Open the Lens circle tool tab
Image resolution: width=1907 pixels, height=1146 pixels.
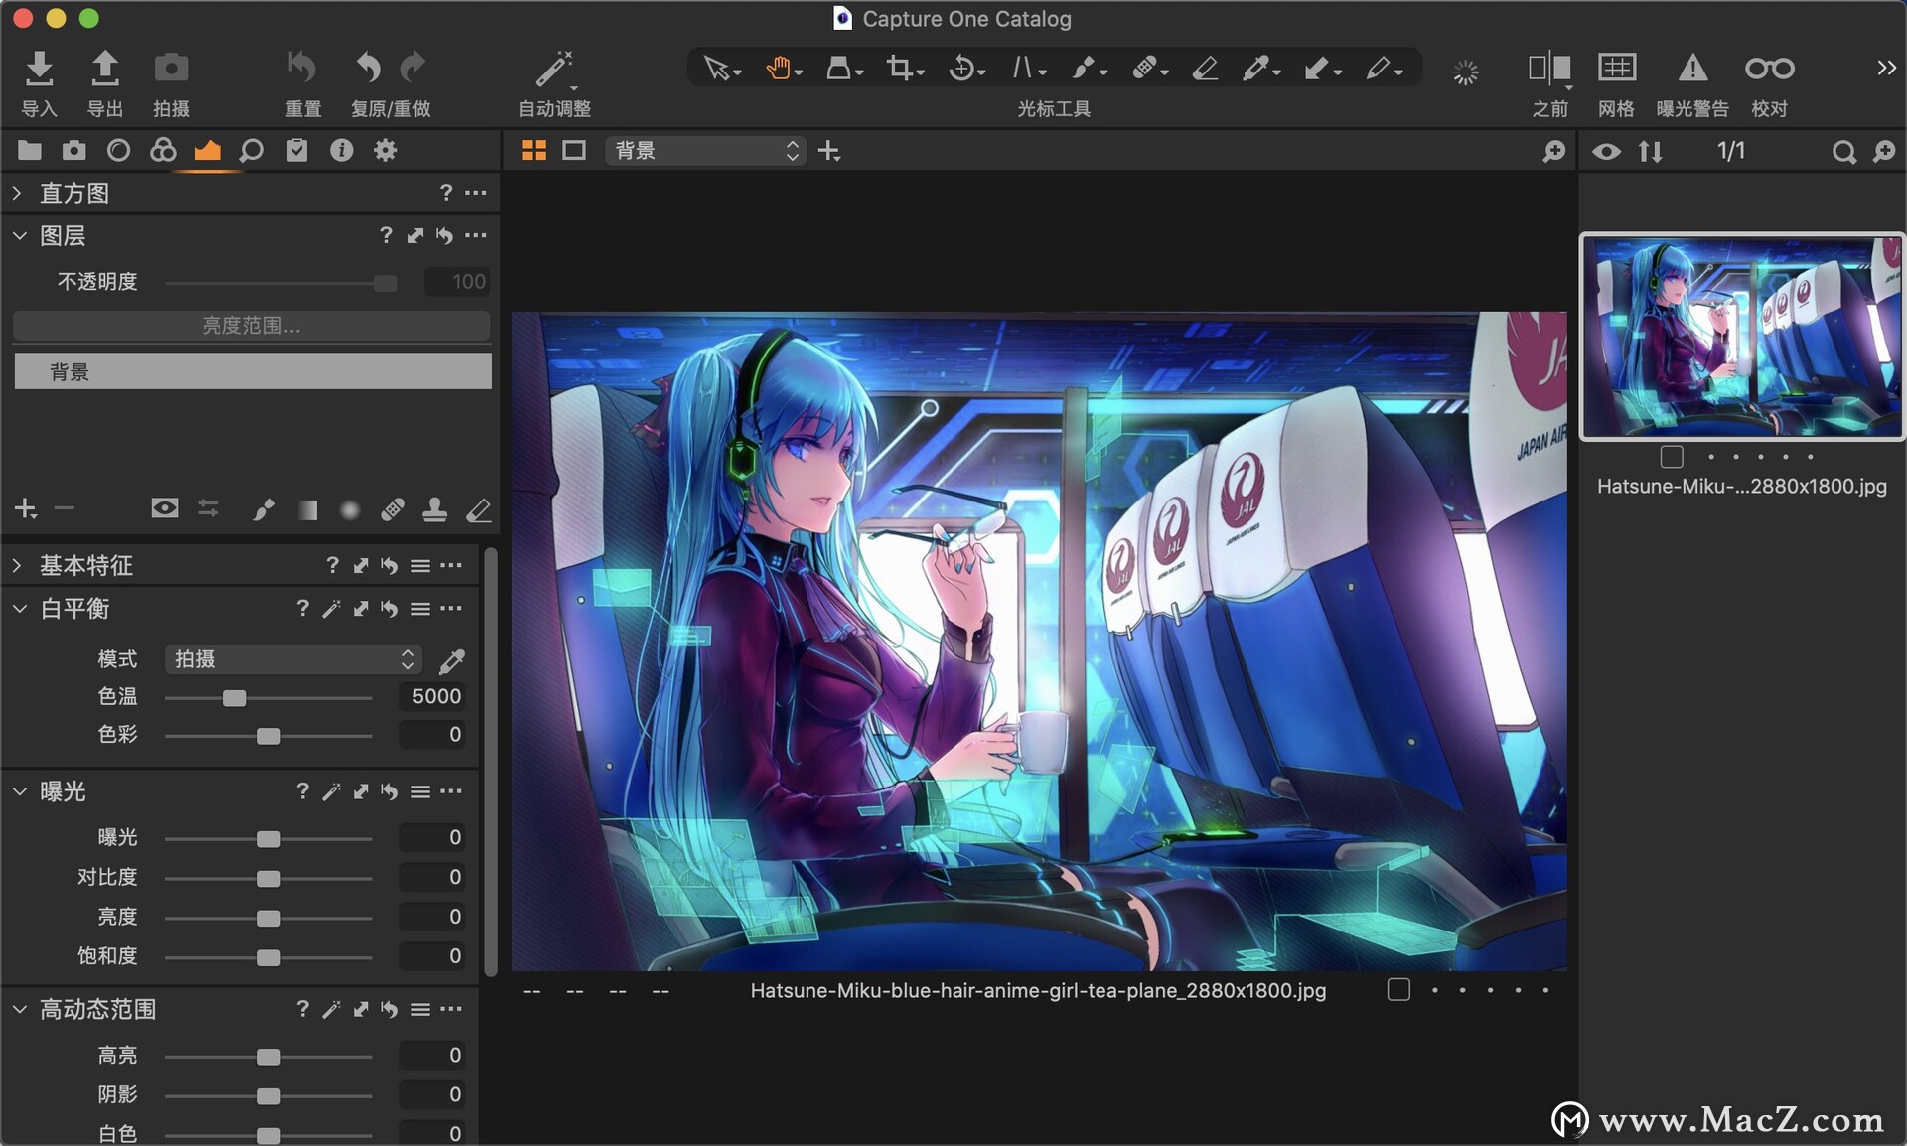click(118, 150)
